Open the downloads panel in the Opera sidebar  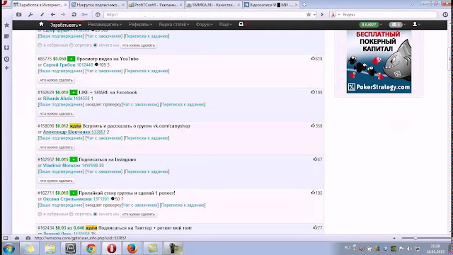(x=7, y=47)
